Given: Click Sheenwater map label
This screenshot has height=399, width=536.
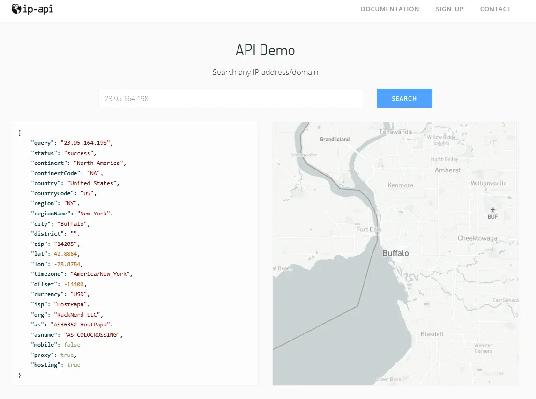Looking at the screenshot, I should [x=304, y=155].
